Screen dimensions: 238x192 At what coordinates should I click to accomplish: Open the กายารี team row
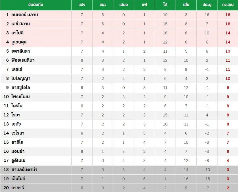119,188
